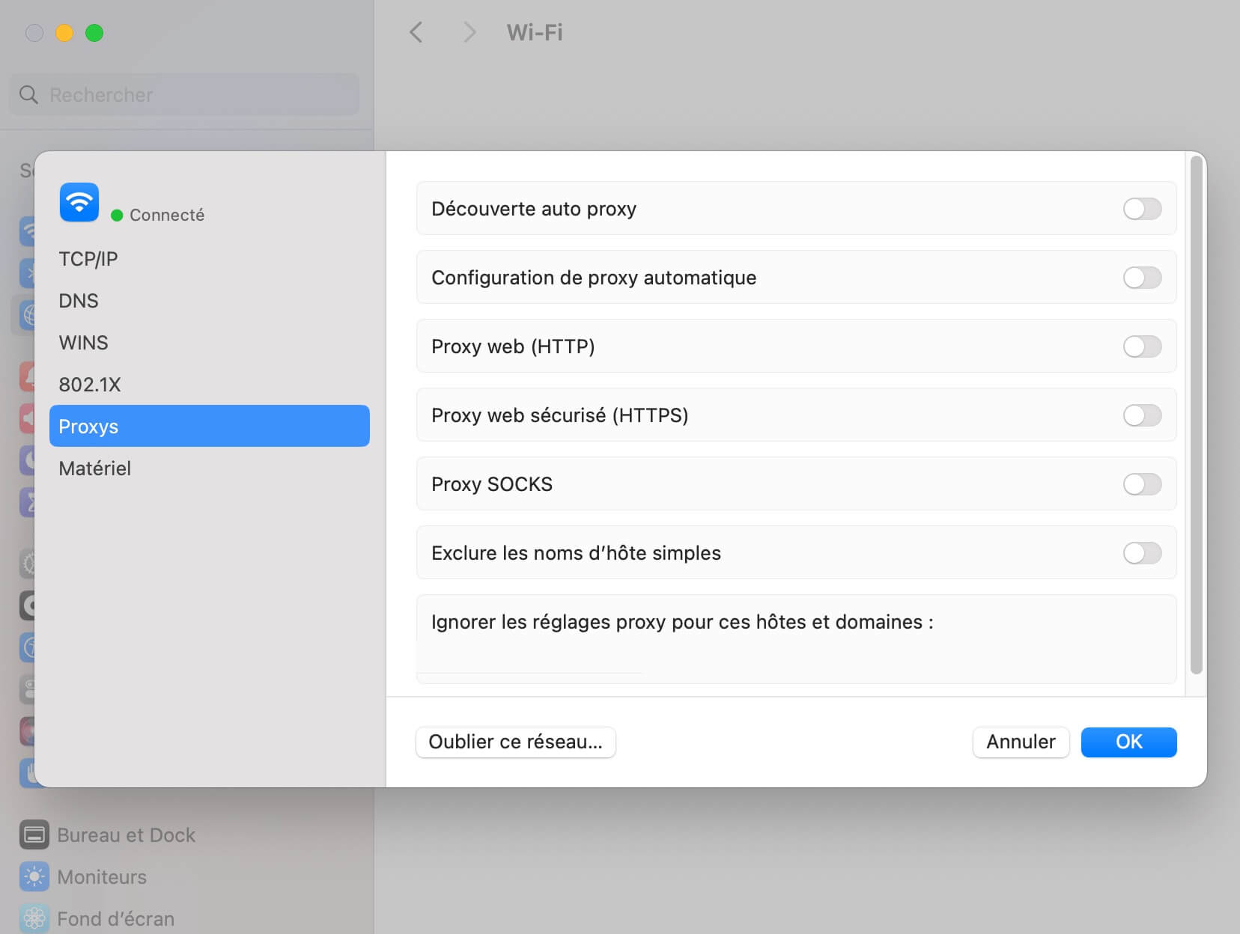Click the Proxy SOCKS label
1240x934 pixels.
click(492, 484)
